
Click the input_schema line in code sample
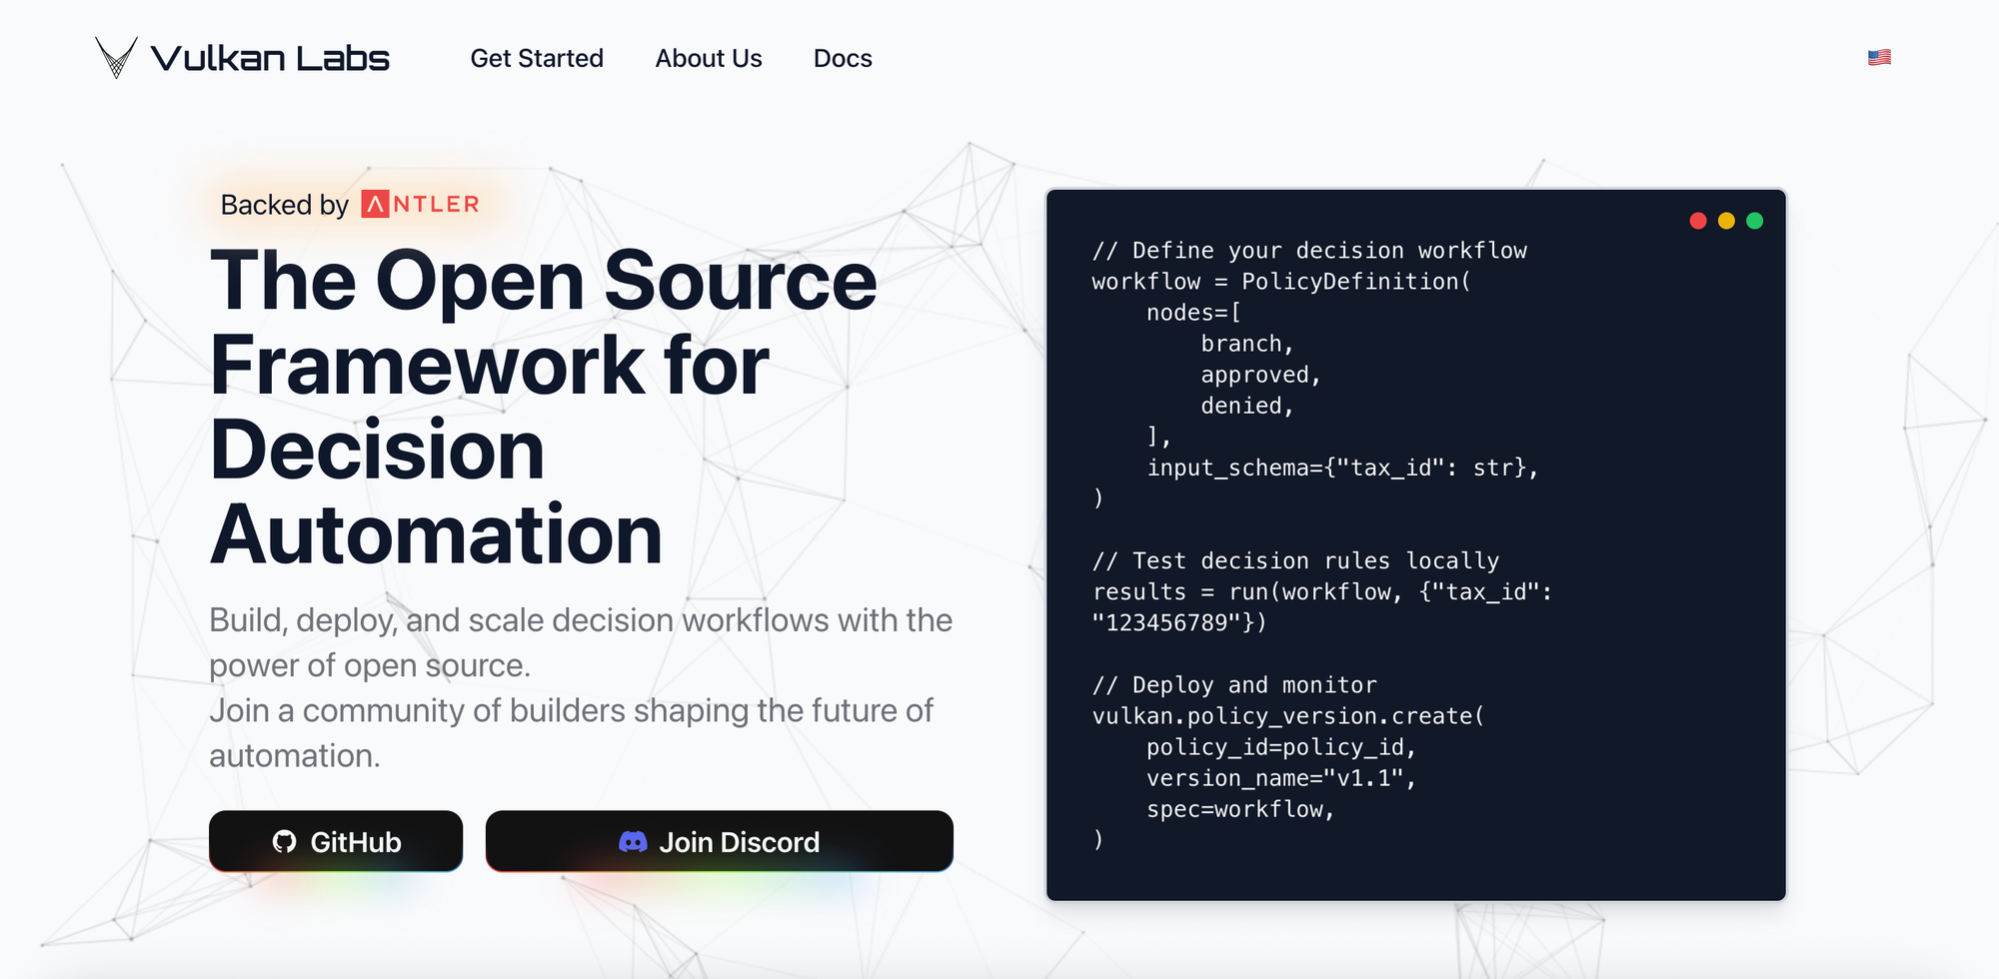1341,468
